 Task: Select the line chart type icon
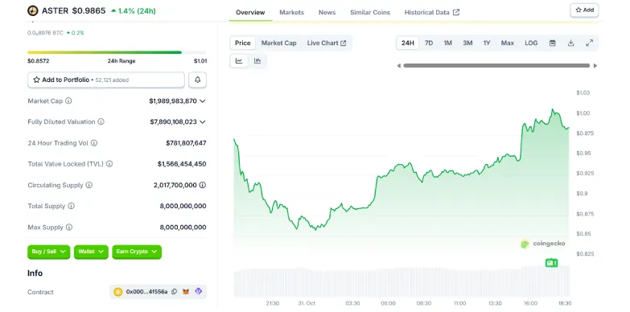(239, 61)
